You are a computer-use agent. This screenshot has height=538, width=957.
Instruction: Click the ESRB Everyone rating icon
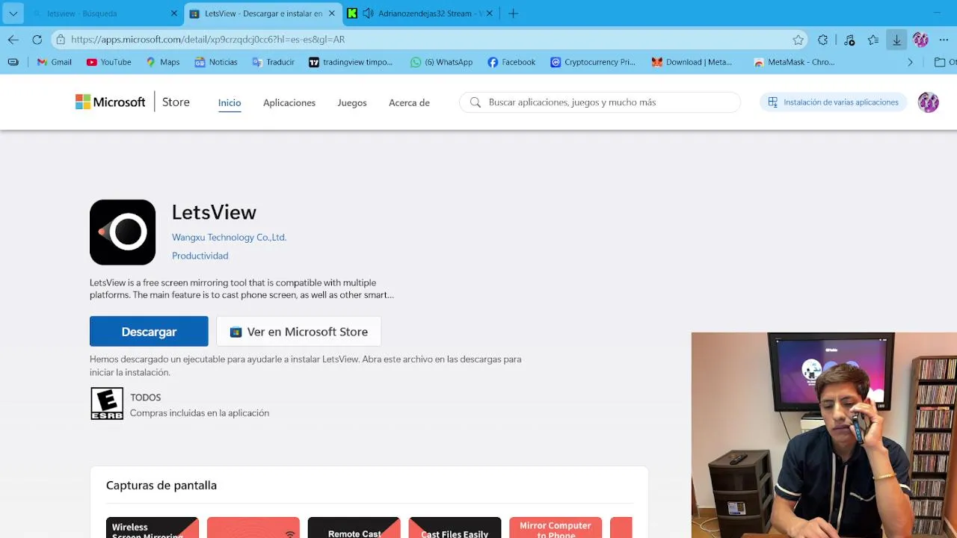click(x=107, y=403)
